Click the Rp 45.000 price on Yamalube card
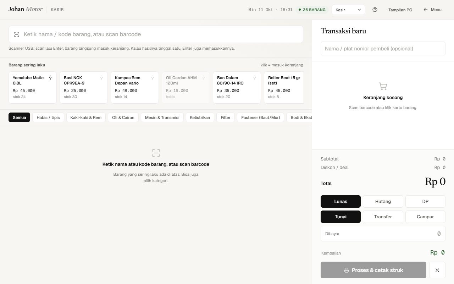Screen dimensions: 454x284 pyautogui.click(x=24, y=91)
